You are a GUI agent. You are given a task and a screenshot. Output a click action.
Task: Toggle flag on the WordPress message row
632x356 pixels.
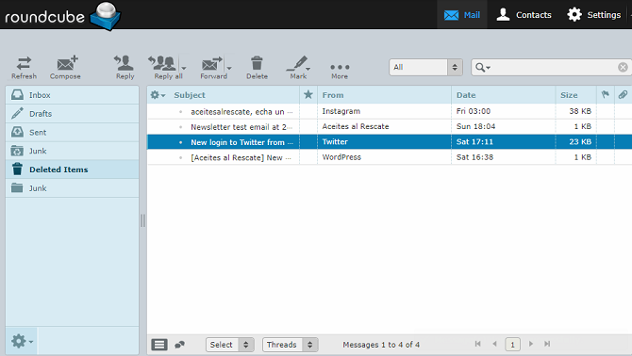tap(606, 157)
